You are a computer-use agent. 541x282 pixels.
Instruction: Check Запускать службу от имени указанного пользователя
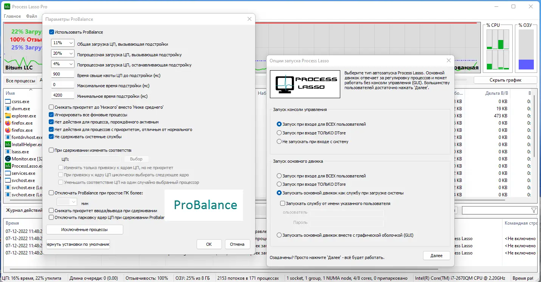(x=282, y=203)
